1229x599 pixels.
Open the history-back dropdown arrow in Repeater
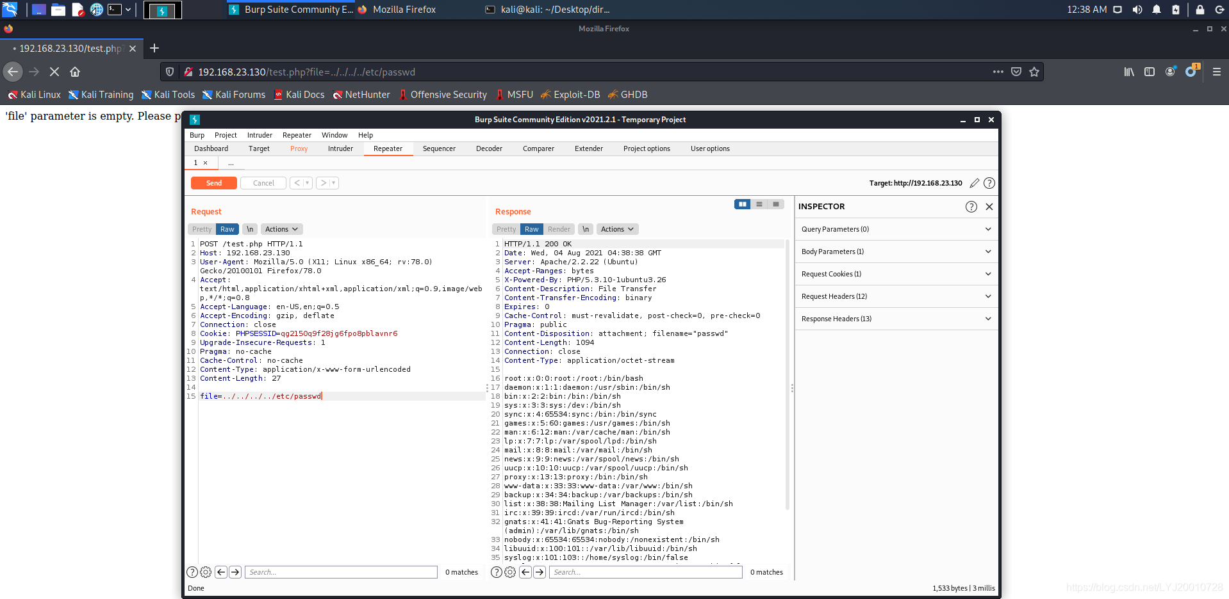[x=308, y=183]
